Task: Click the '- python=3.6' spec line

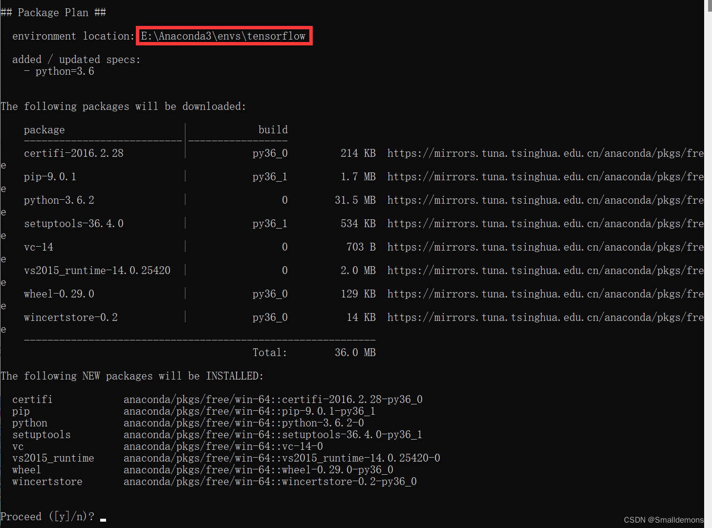Action: click(59, 71)
